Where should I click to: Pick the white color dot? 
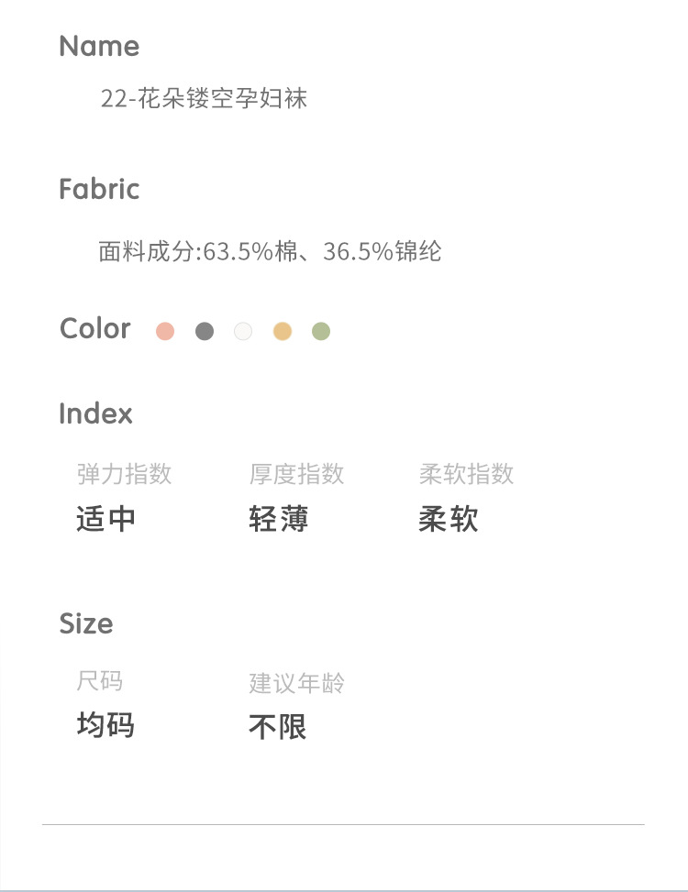(243, 331)
